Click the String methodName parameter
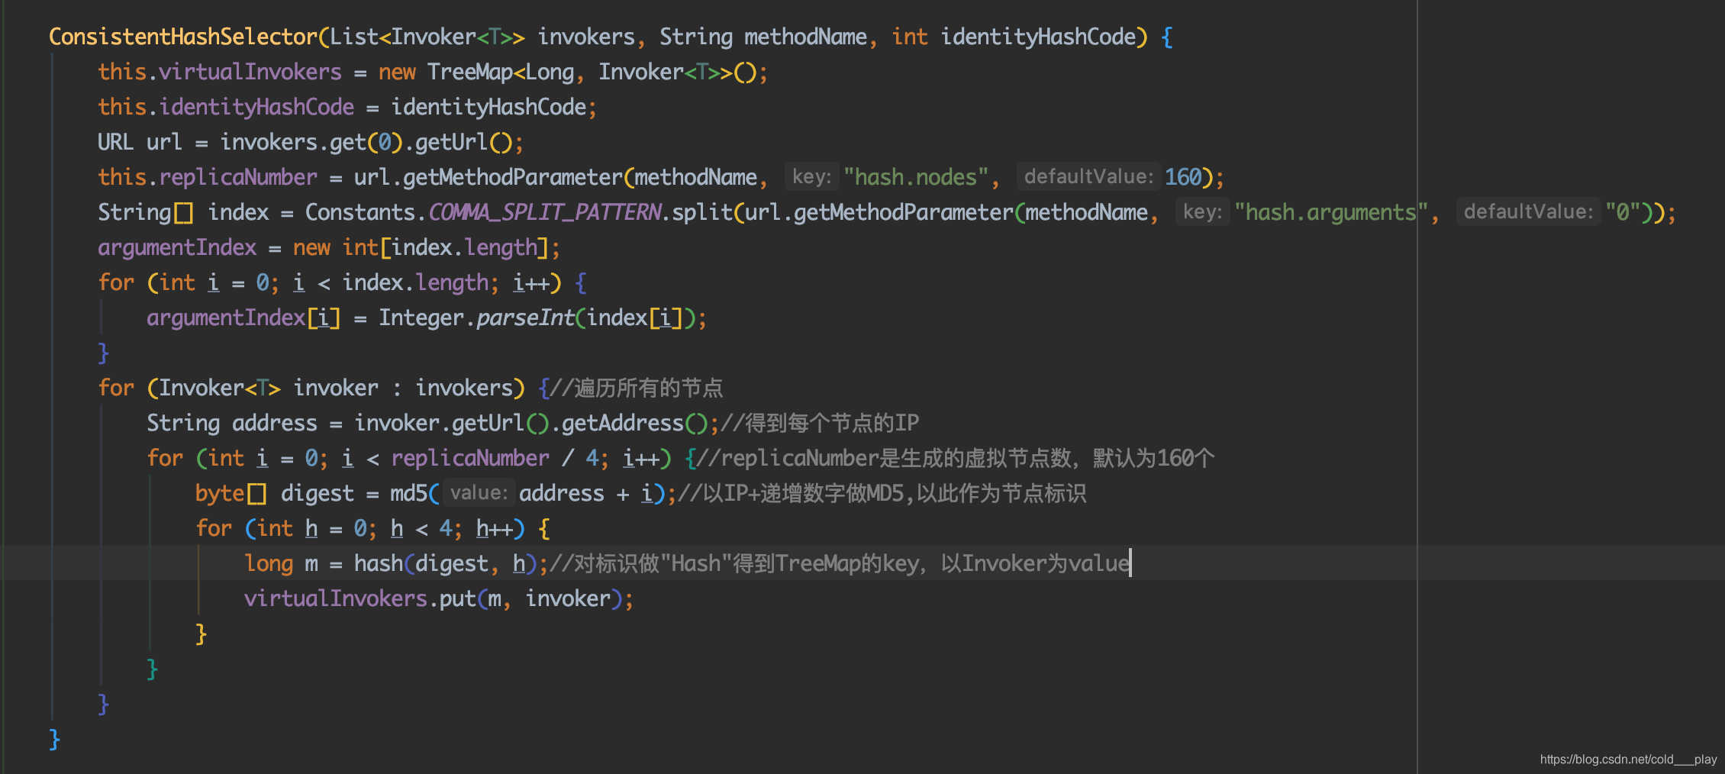 [763, 37]
